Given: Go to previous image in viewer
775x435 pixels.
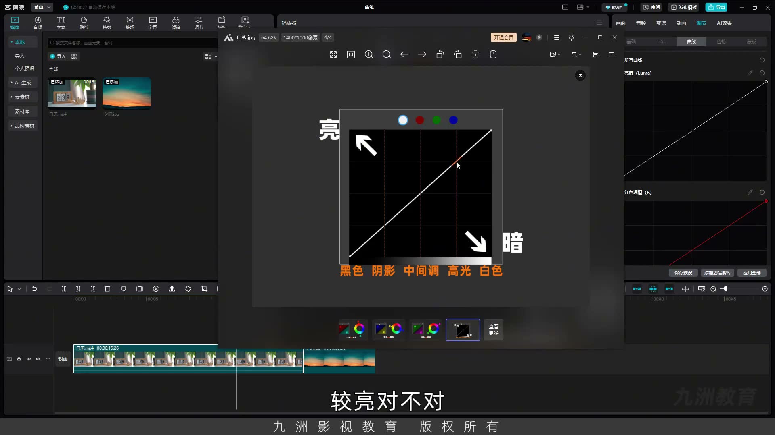Looking at the screenshot, I should 404,54.
